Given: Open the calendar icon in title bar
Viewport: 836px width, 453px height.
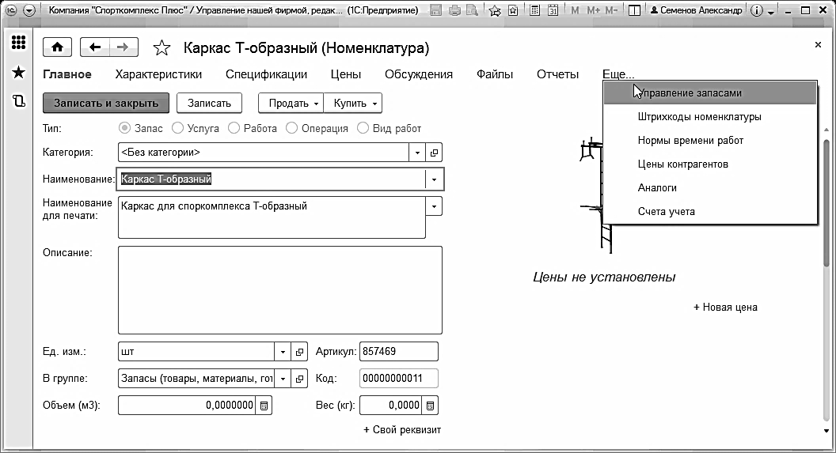Looking at the screenshot, I should (553, 10).
